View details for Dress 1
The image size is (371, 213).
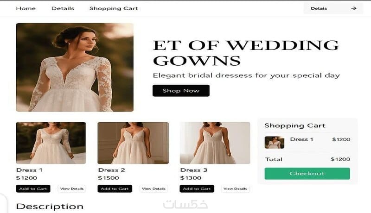tap(72, 188)
